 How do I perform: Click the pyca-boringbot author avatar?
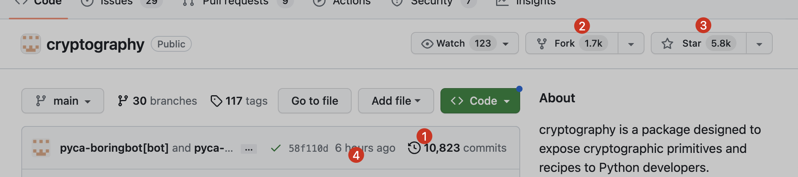[41, 148]
